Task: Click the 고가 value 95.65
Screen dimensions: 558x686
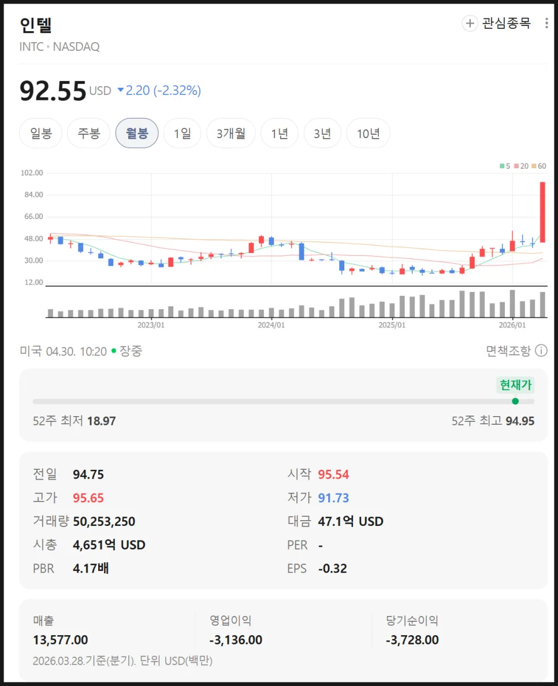Action: point(88,498)
